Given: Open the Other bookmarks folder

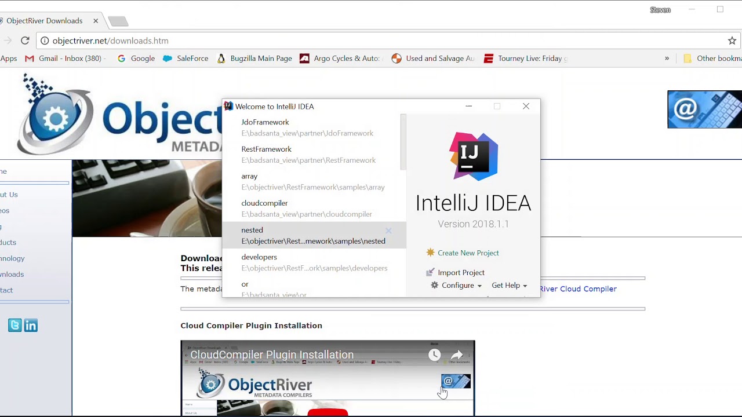Looking at the screenshot, I should click(712, 58).
